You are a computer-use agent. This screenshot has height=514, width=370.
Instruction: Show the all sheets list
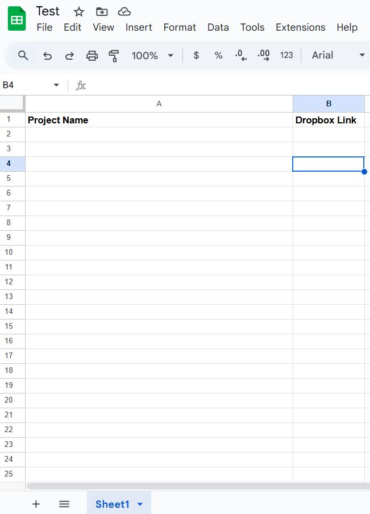coord(64,504)
